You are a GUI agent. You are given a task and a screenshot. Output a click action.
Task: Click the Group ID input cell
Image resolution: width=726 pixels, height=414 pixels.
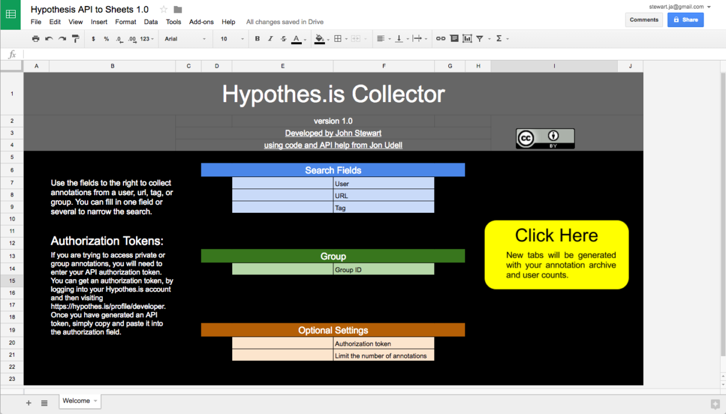click(x=283, y=269)
